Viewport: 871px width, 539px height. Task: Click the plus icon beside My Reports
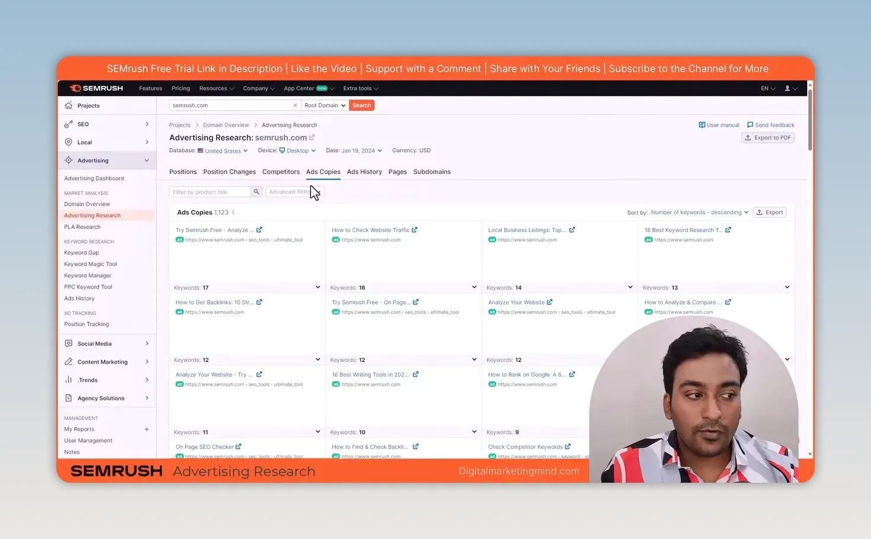point(146,429)
